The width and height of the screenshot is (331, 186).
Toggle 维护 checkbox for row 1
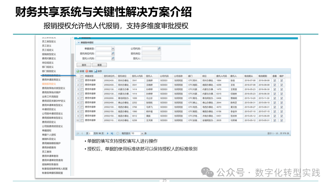[x=282, y=81]
